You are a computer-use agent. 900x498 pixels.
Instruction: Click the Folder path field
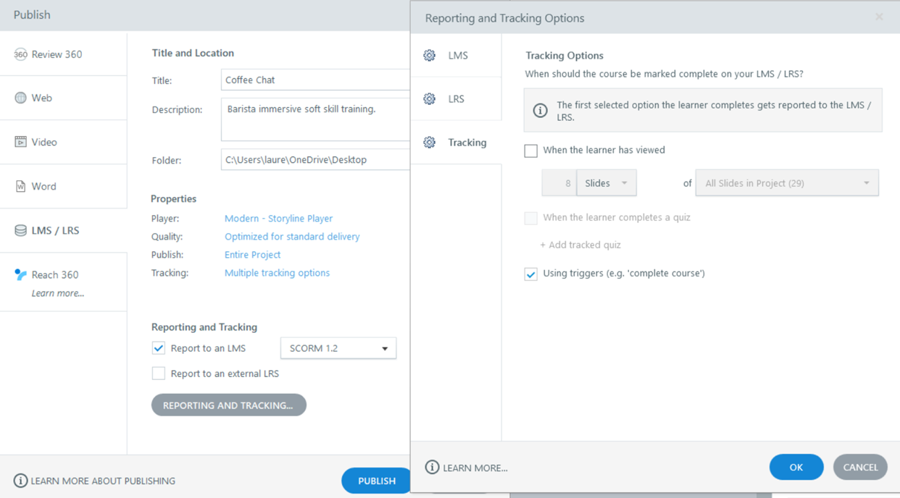pos(315,159)
